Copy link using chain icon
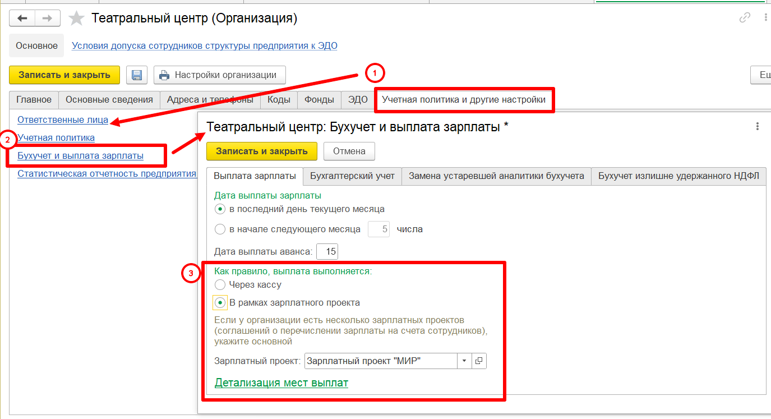Viewport: 771px width, 419px height. [x=745, y=18]
